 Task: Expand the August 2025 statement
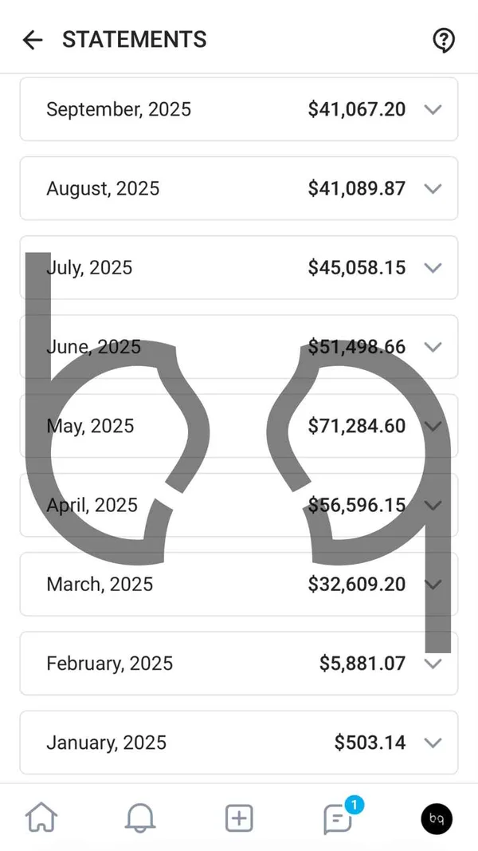(x=433, y=188)
